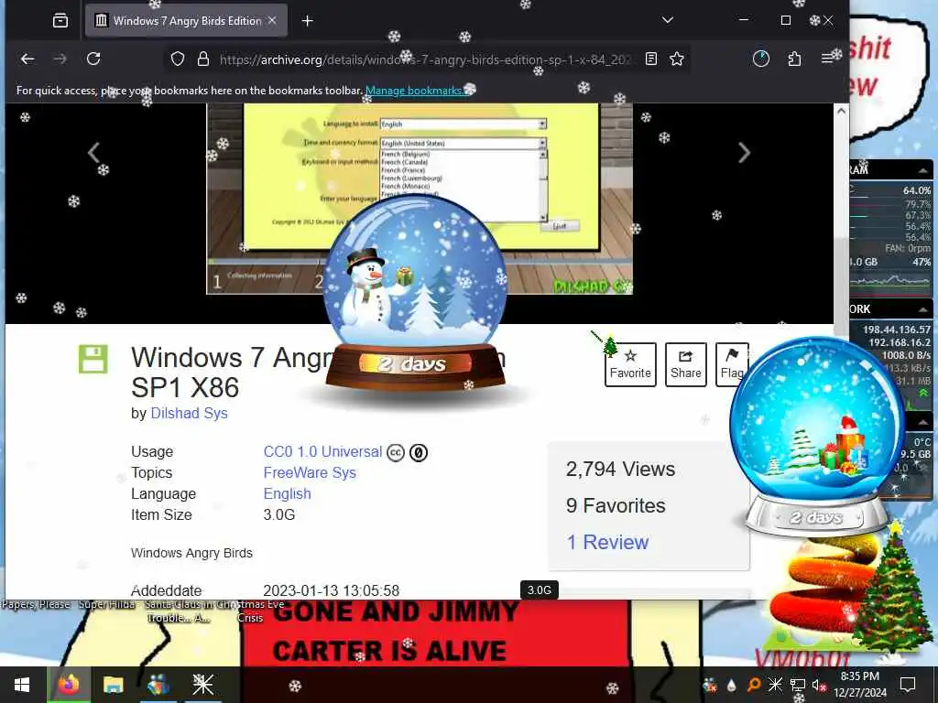This screenshot has height=703, width=938.
Task: Open the list all tabs dropdown
Action: [x=668, y=20]
